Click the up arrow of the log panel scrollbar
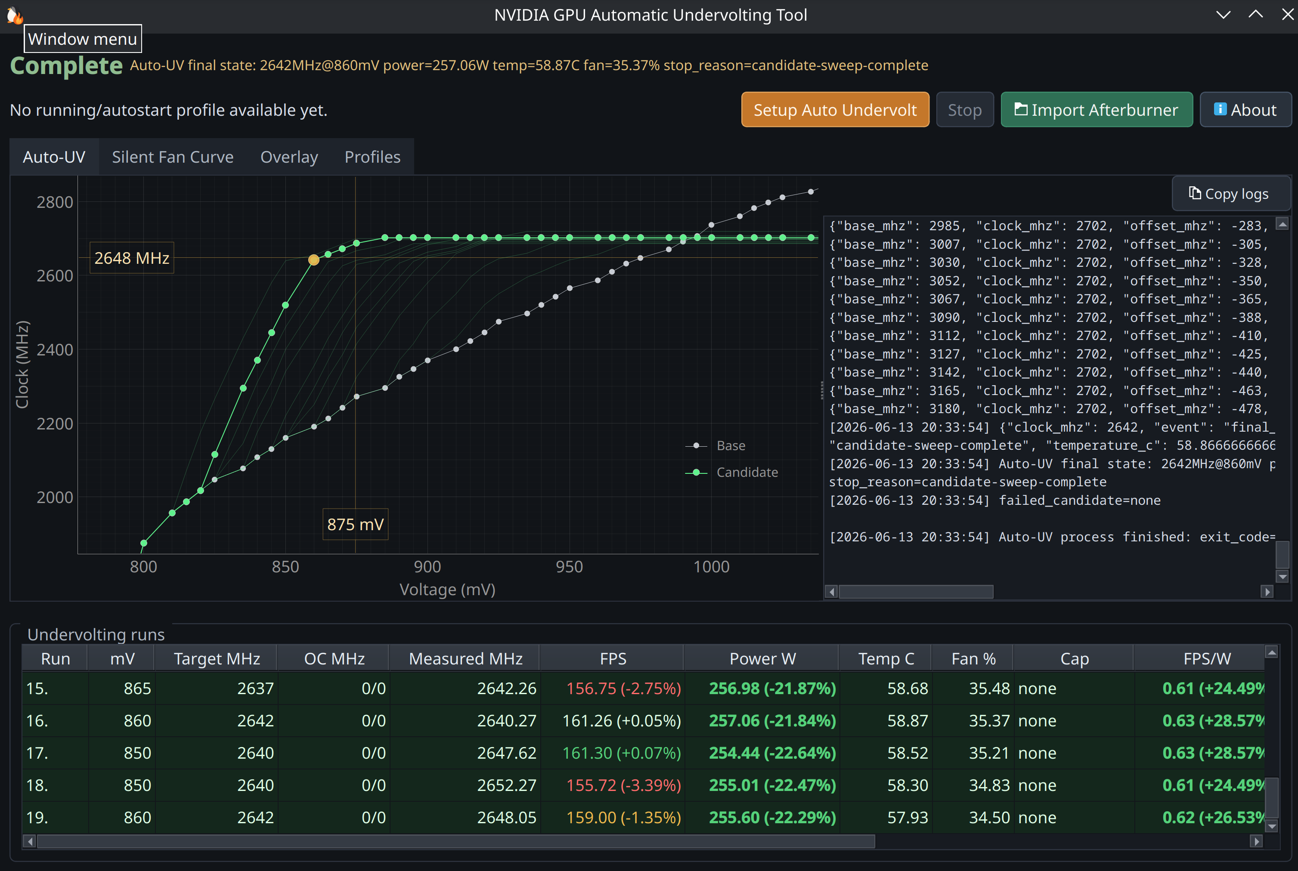 pos(1283,224)
